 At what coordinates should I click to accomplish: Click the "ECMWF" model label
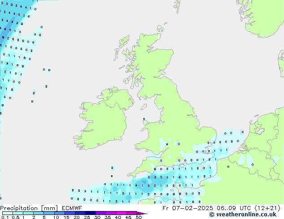click(x=72, y=208)
